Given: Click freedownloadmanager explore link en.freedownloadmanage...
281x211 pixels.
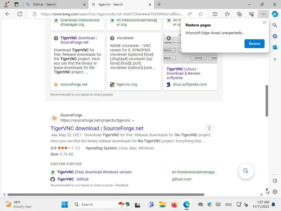Looking at the screenshot, I should tap(195, 172).
